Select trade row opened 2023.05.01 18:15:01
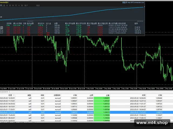 [86, 107]
